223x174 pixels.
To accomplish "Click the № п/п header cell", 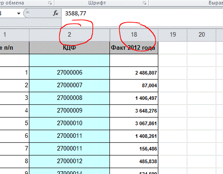I will [x=14, y=47].
